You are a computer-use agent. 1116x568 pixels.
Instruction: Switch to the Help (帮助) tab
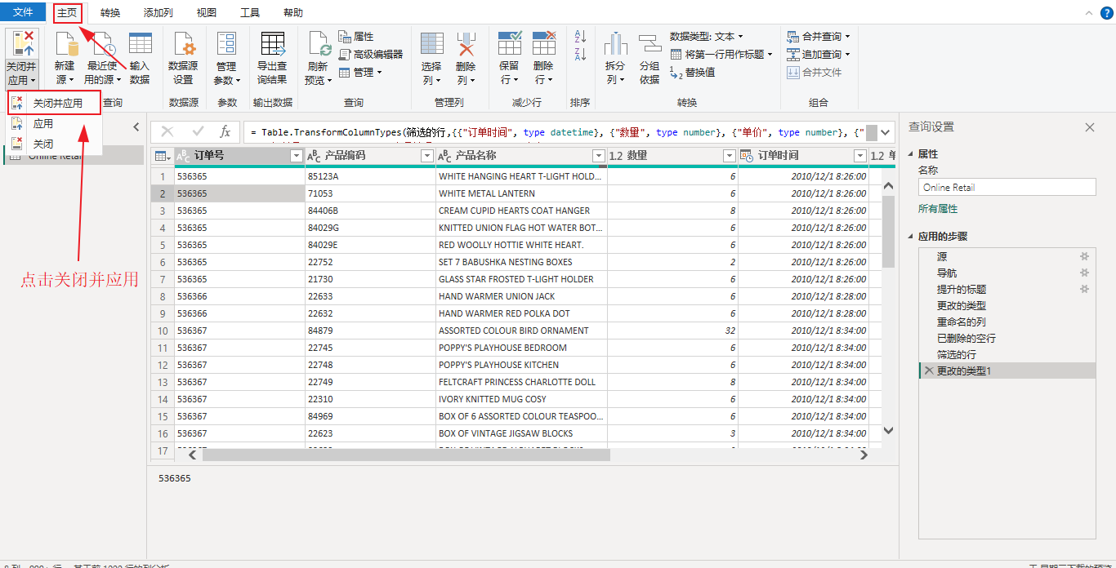coord(292,13)
